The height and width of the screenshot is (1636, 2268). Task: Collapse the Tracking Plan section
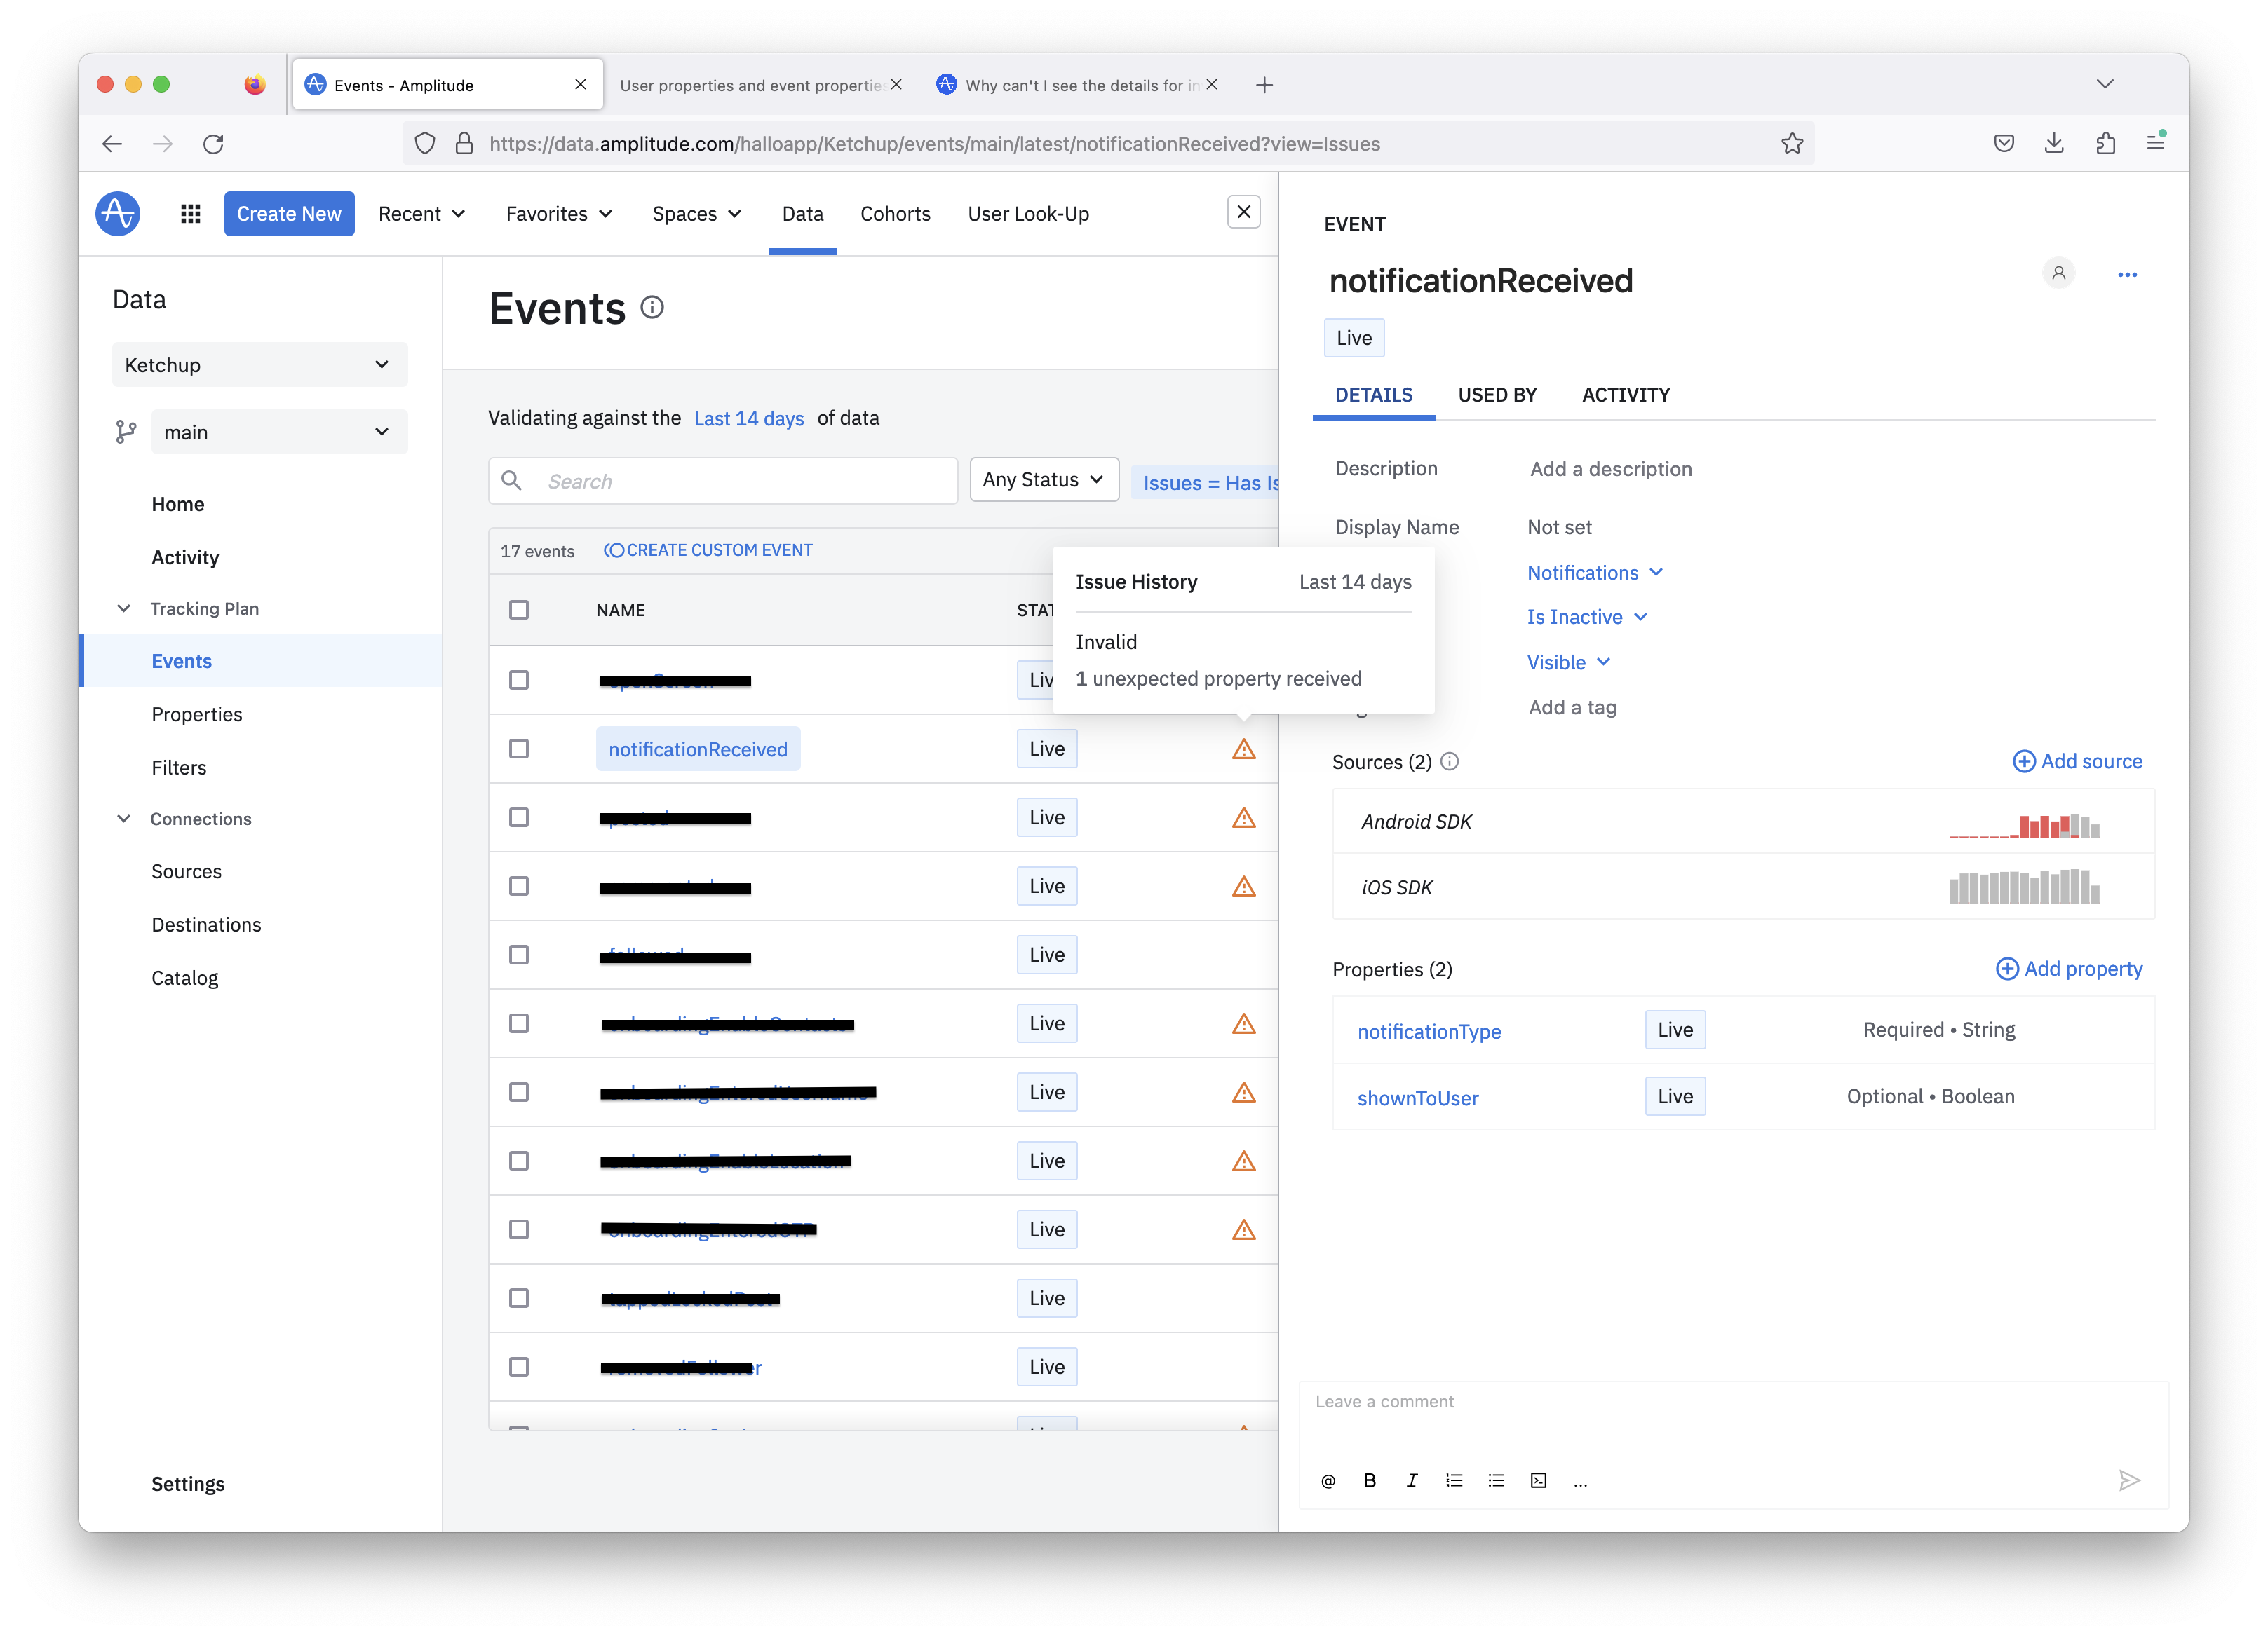pyautogui.click(x=124, y=608)
